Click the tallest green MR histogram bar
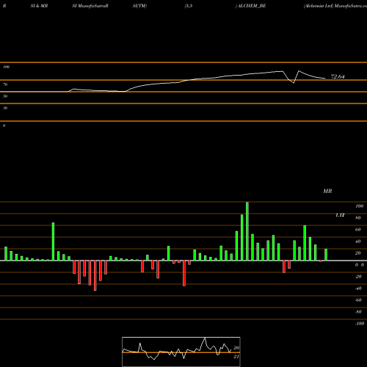The image size is (367, 367). pos(247,231)
